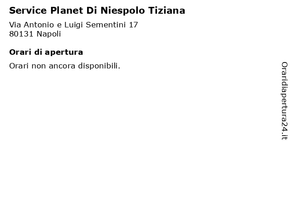Click the word ancora in the message
The width and height of the screenshot is (292, 219).
pos(62,66)
